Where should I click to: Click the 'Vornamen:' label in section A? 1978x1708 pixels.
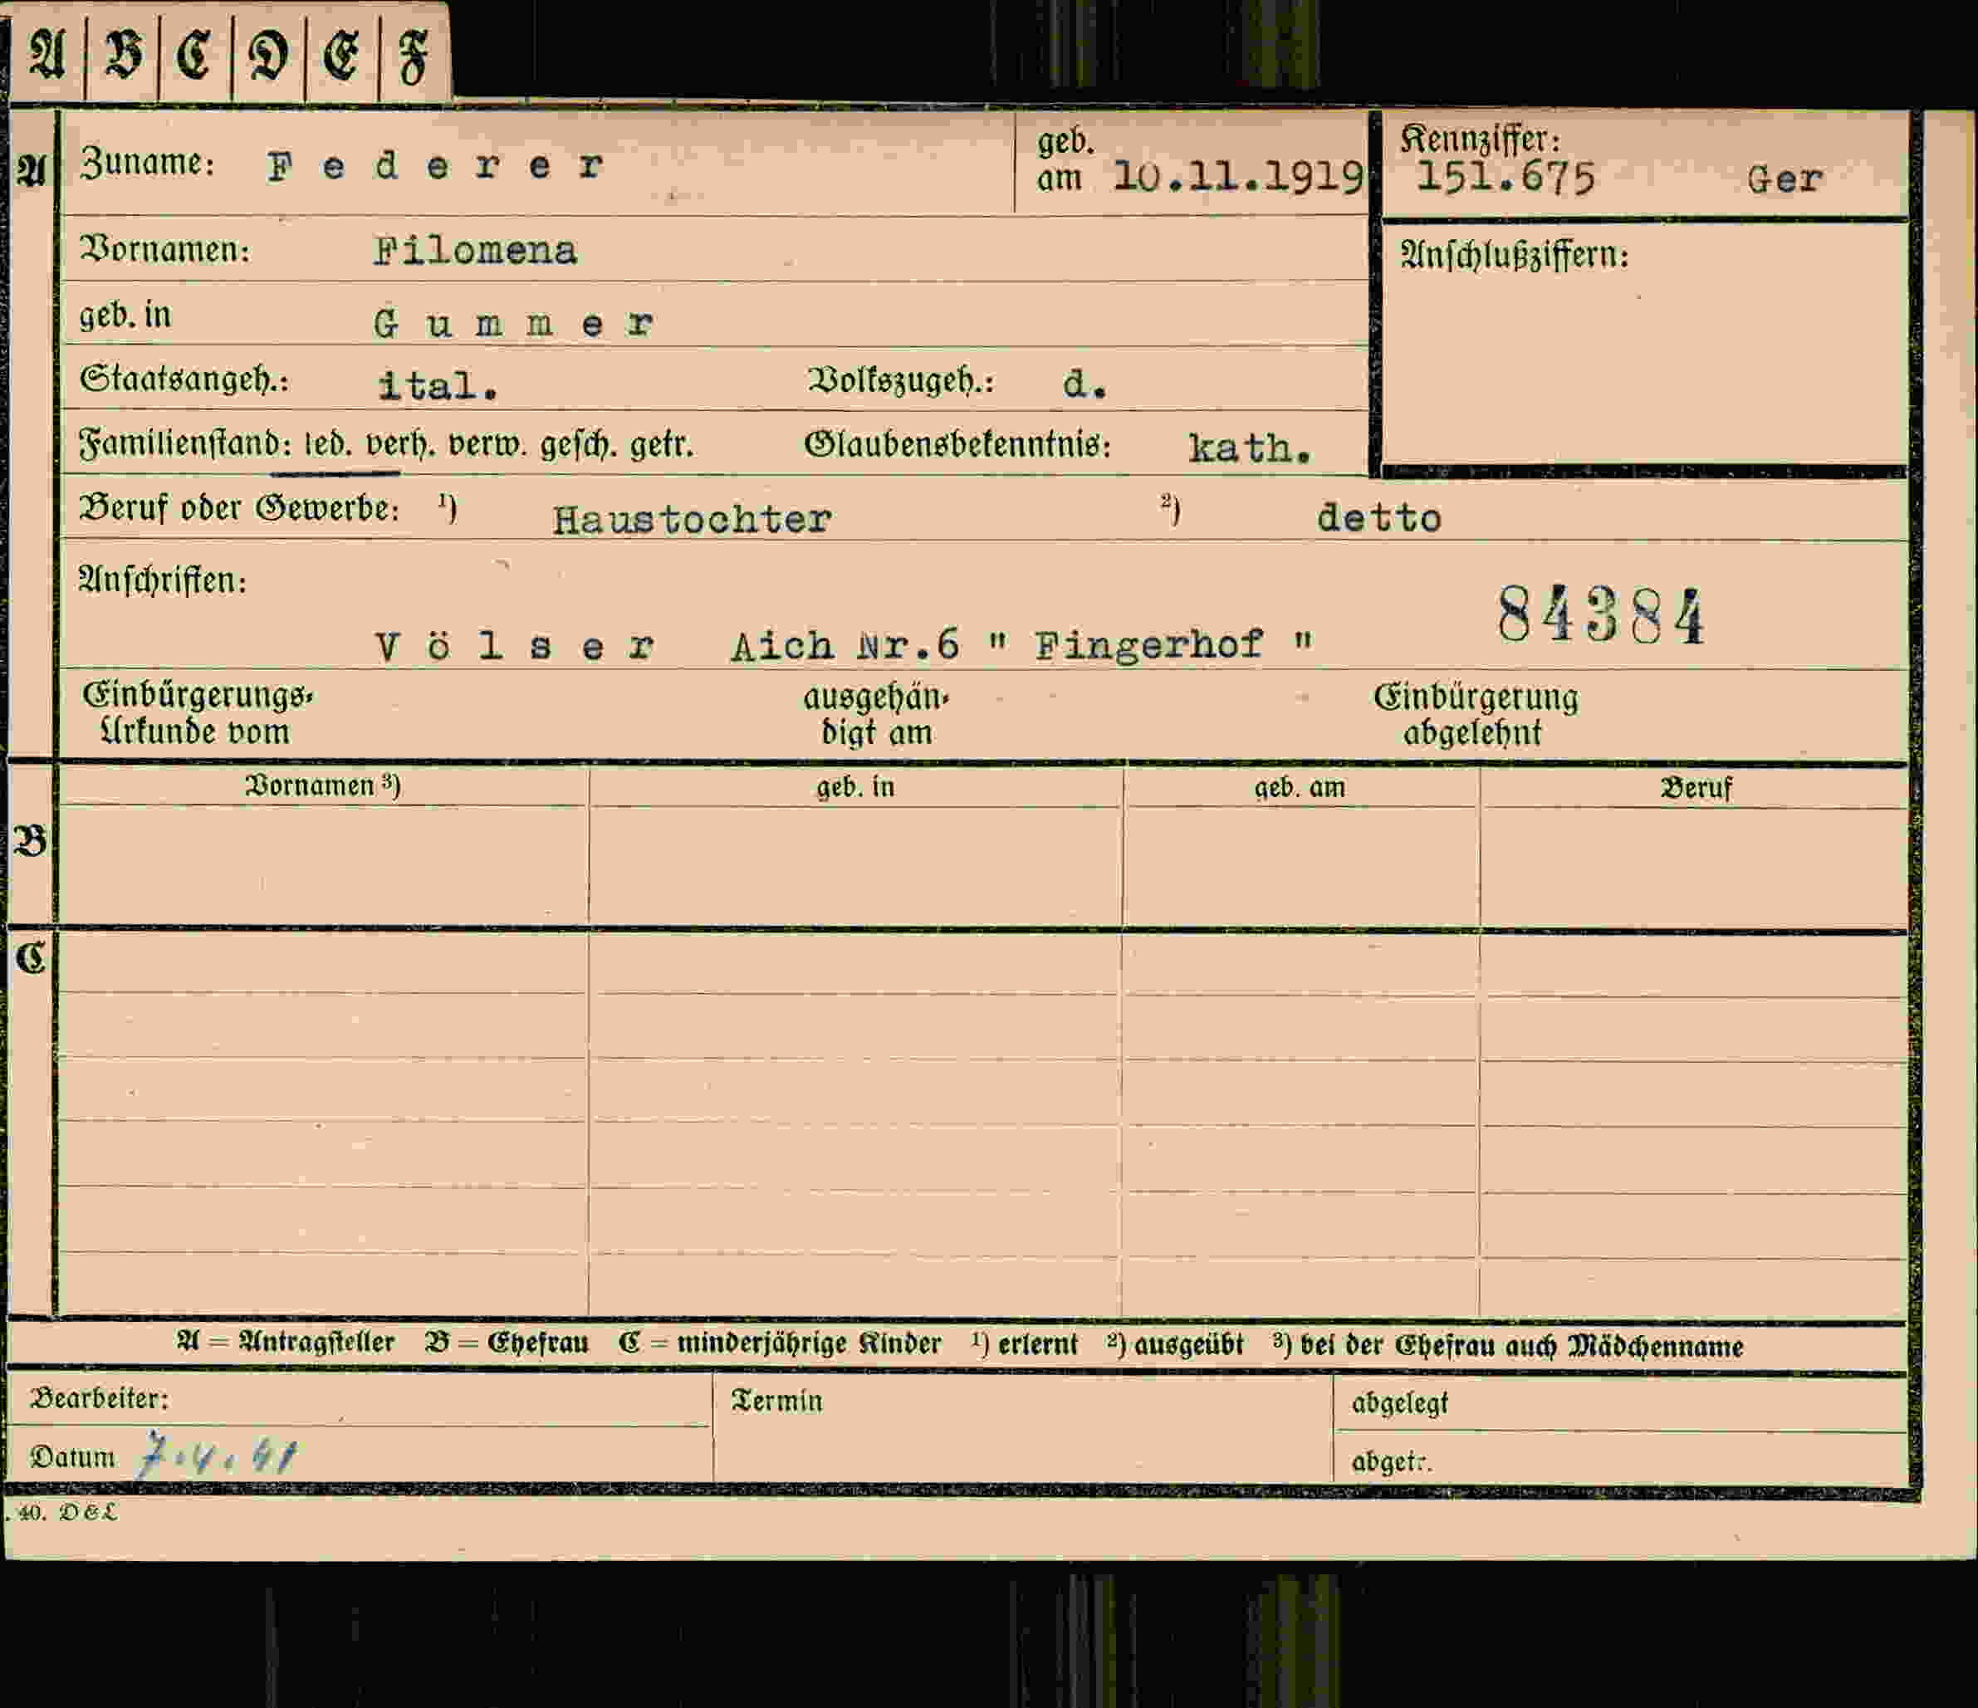click(x=165, y=249)
